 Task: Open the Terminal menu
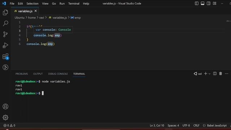(x=74, y=4)
